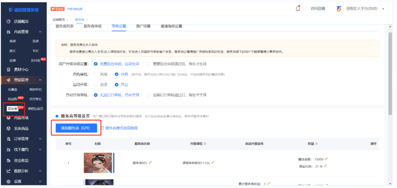Open 课程挂载页 under 营销管理
Image resolution: width=397 pixels, height=188 pixels.
click(x=35, y=109)
